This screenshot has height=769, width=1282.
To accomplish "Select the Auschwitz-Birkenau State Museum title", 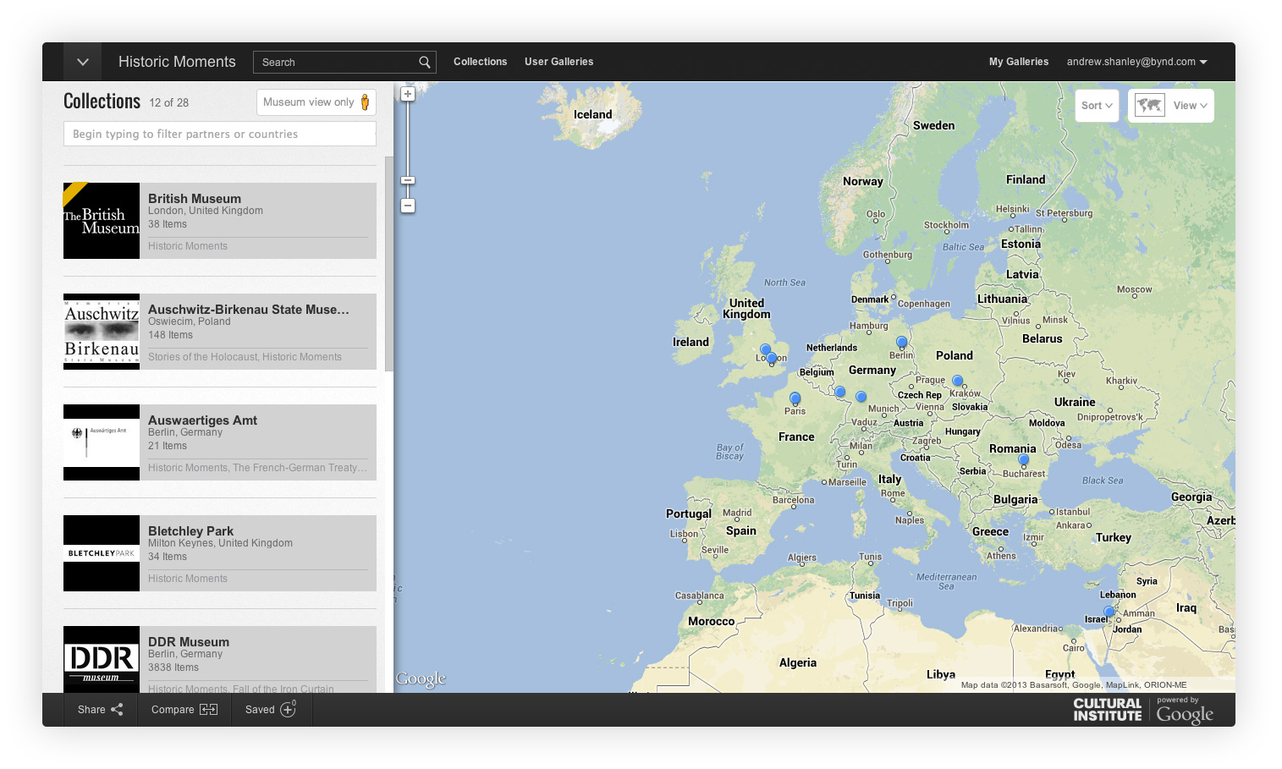I will pos(249,310).
